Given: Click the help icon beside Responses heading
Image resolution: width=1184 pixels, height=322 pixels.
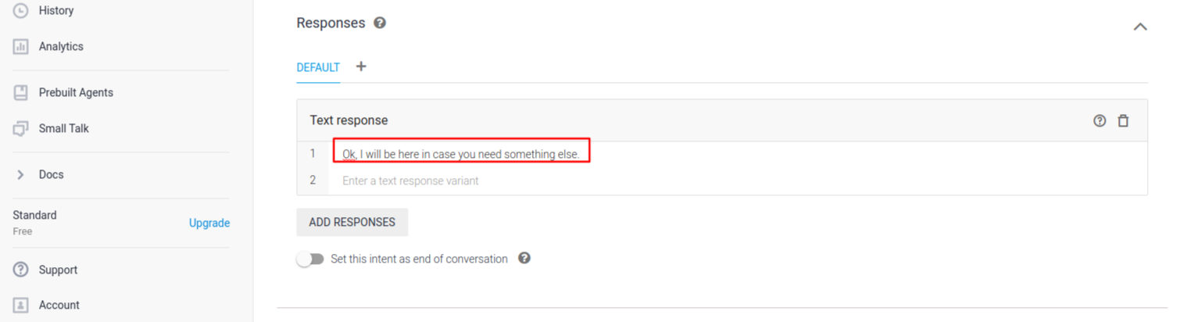Looking at the screenshot, I should [x=380, y=23].
